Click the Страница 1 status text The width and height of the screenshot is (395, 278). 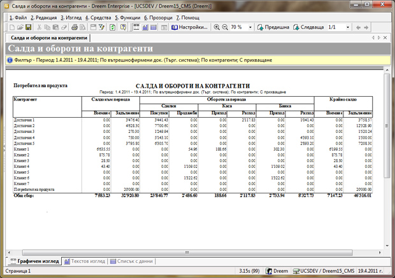[18, 271]
